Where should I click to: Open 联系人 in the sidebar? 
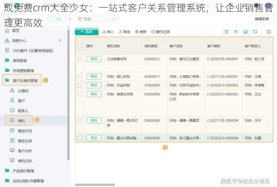point(23,111)
